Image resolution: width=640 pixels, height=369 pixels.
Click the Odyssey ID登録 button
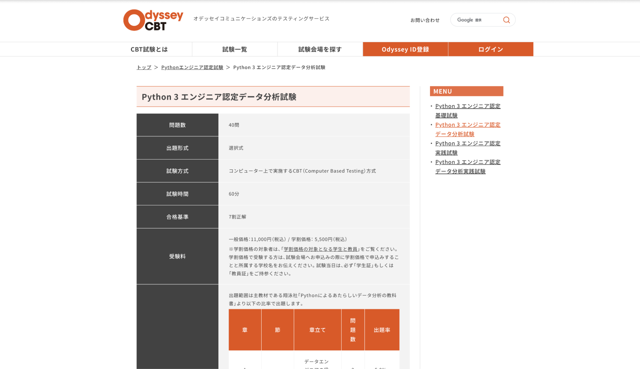(x=405, y=49)
